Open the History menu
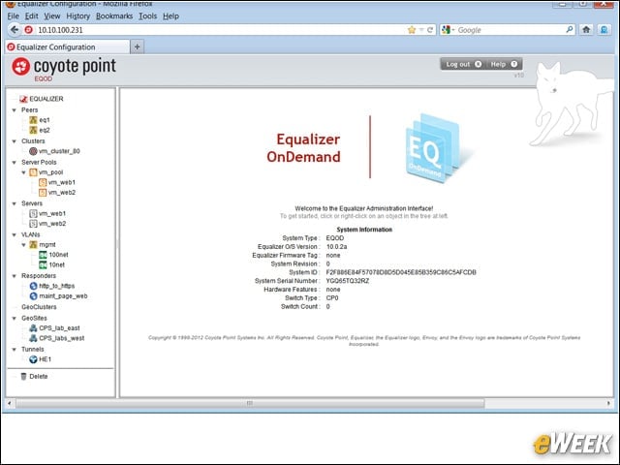 click(x=77, y=16)
